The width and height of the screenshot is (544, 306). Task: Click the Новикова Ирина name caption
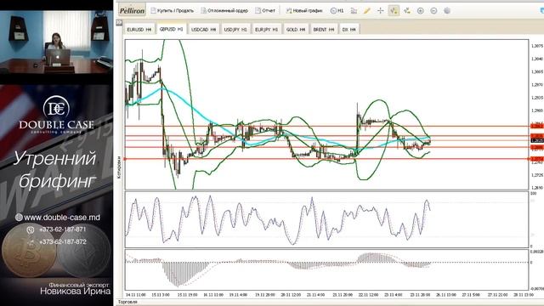76,291
